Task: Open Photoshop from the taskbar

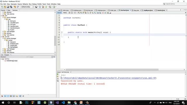Action: pyautogui.click(x=27, y=102)
